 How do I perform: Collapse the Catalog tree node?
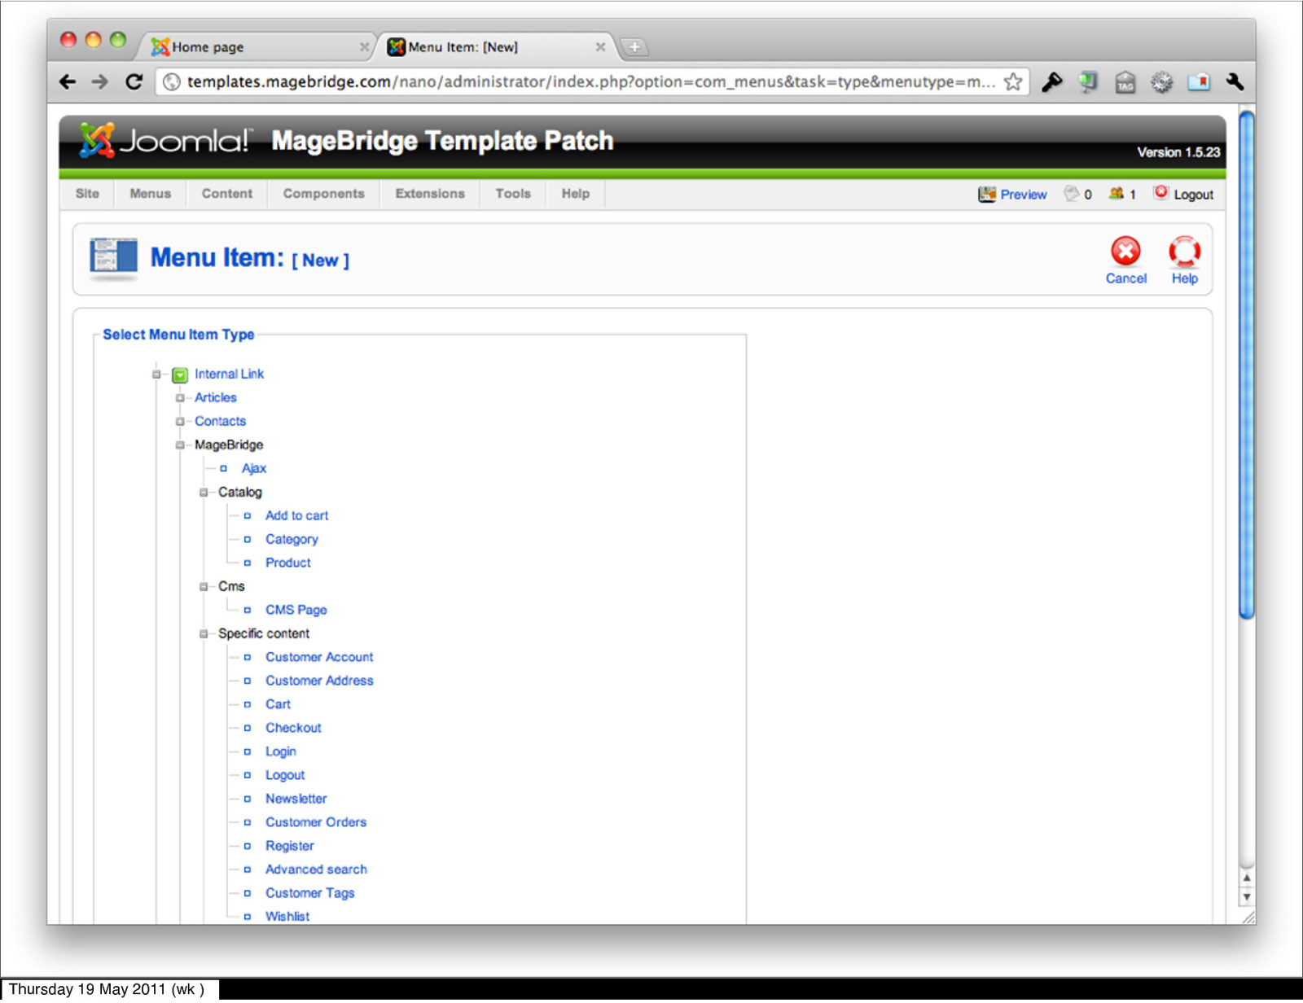tap(204, 493)
